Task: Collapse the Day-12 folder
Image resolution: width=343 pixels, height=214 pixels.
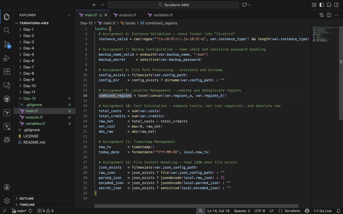Action: pyautogui.click(x=45, y=98)
